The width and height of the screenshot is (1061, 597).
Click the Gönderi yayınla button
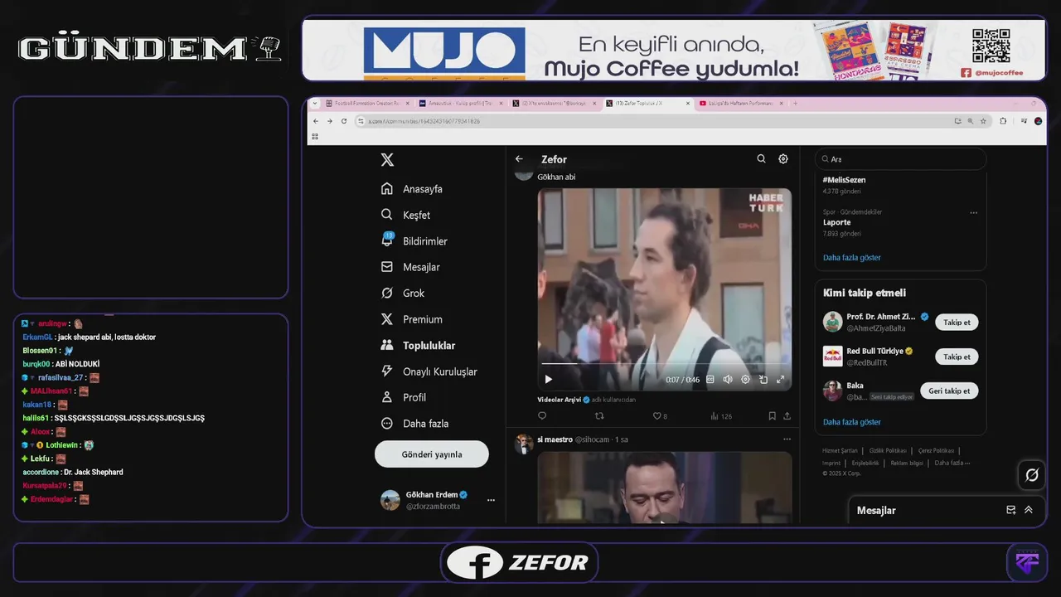(x=432, y=454)
